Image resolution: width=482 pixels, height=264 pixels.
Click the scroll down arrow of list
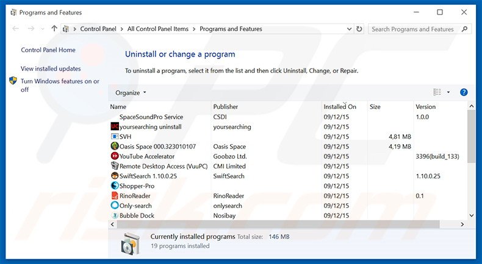click(472, 215)
